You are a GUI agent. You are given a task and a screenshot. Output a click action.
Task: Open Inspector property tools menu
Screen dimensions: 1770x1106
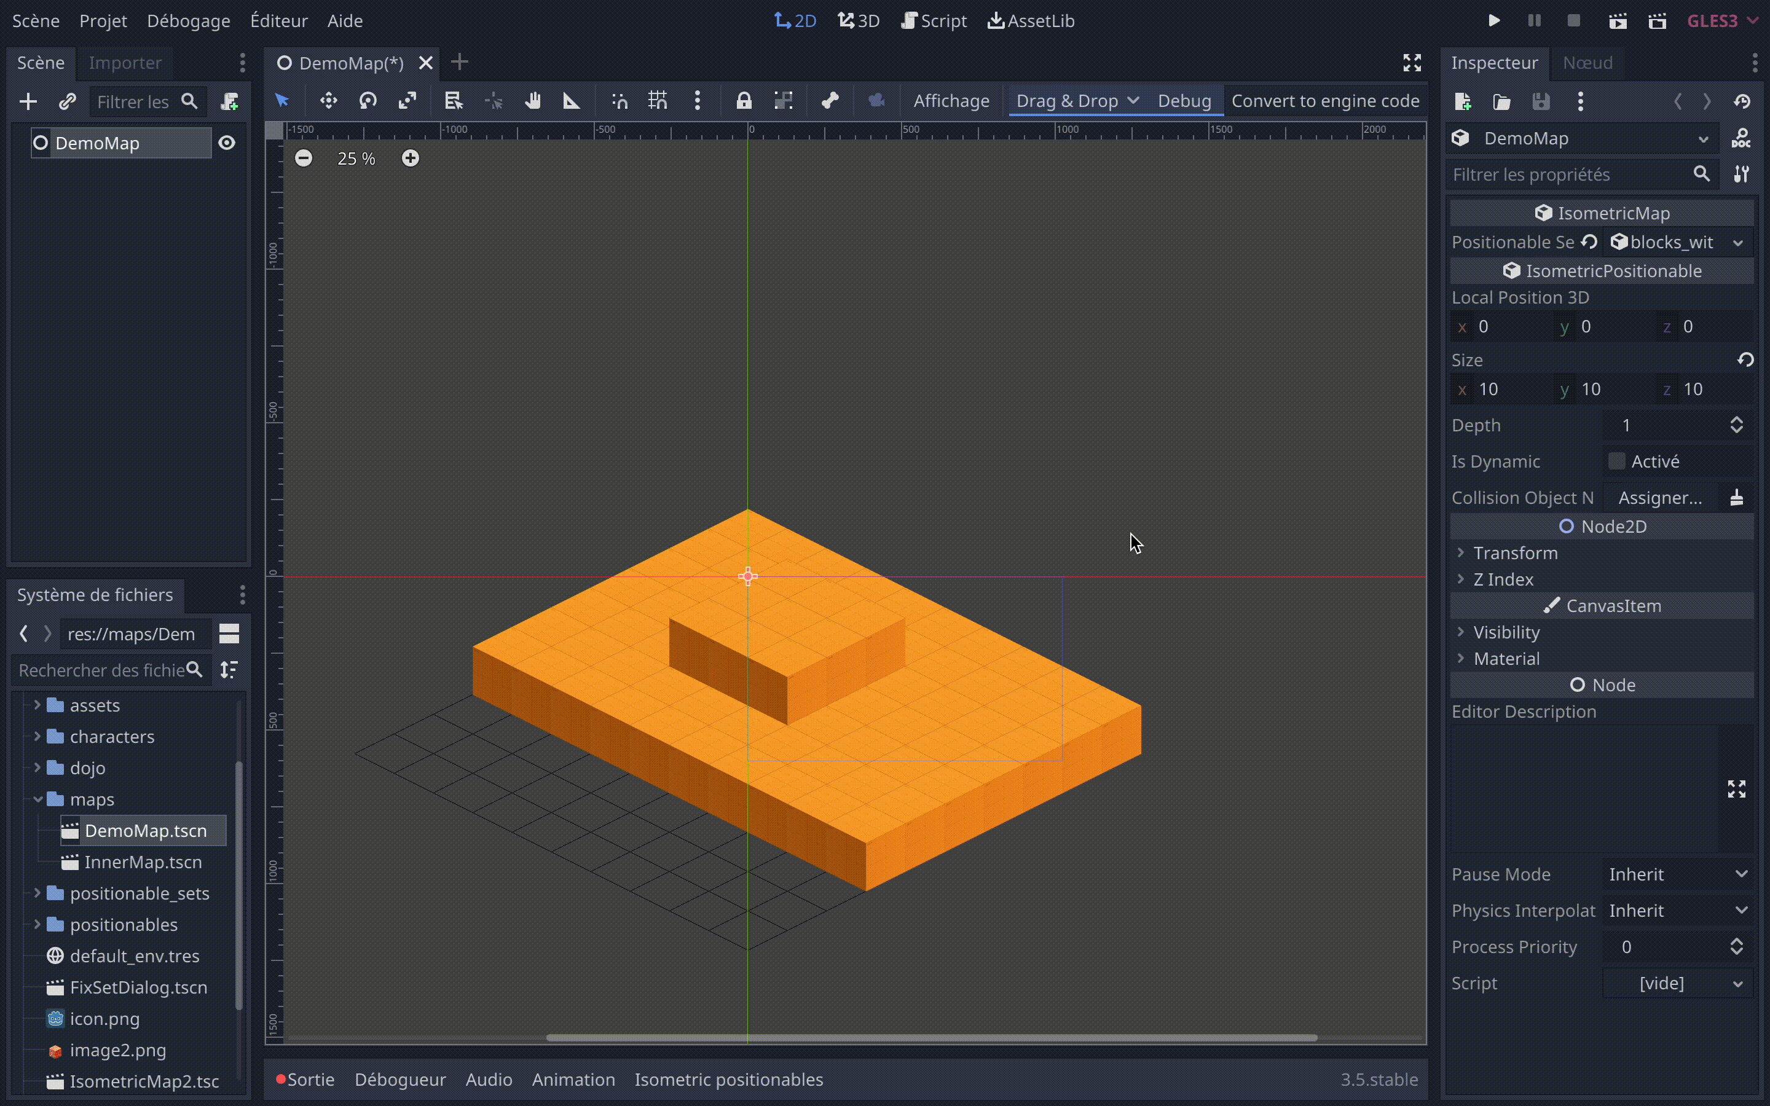[x=1742, y=174]
